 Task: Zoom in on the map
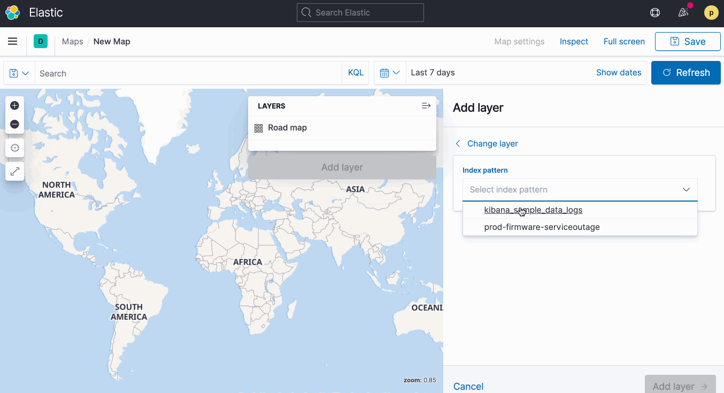pyautogui.click(x=15, y=105)
